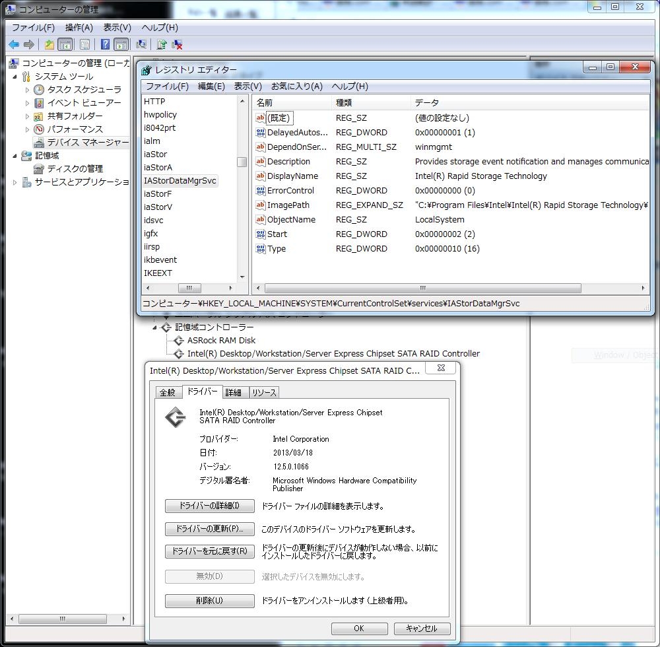660x647 pixels.
Task: Click the Back arrow in Computer Management toolbar
Action: [x=14, y=44]
